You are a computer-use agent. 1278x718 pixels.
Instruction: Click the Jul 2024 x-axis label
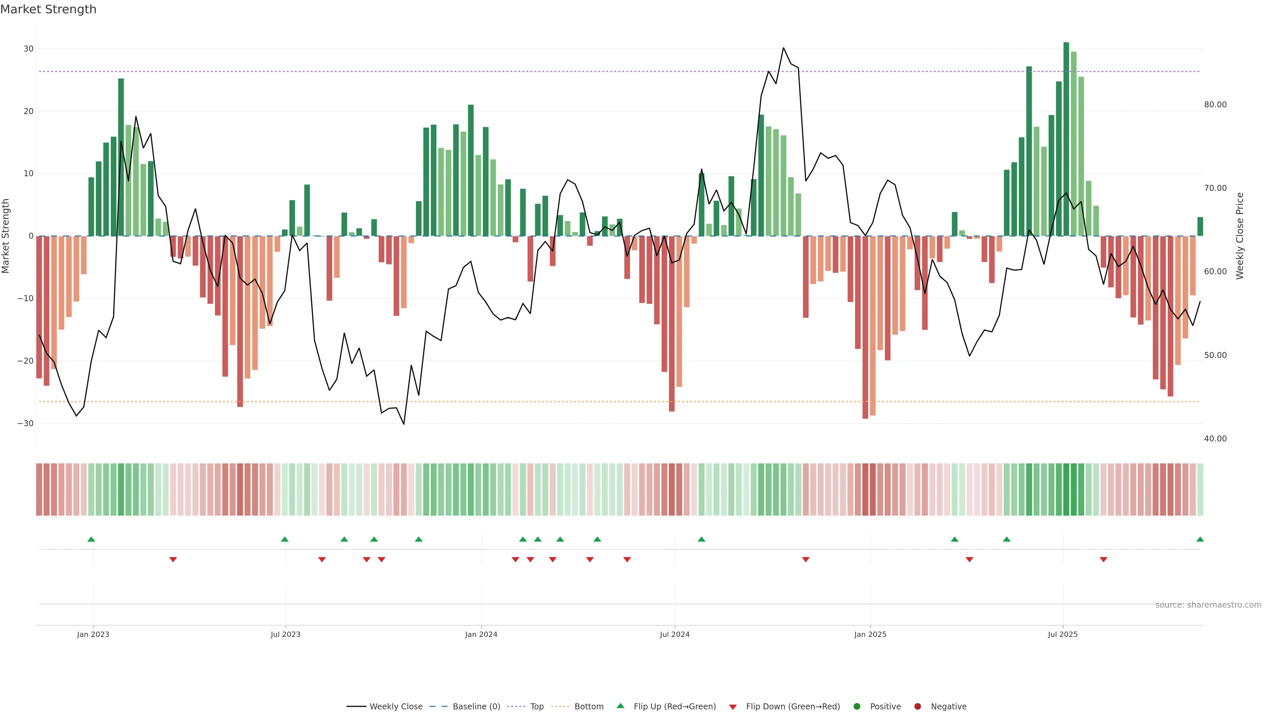coord(674,634)
